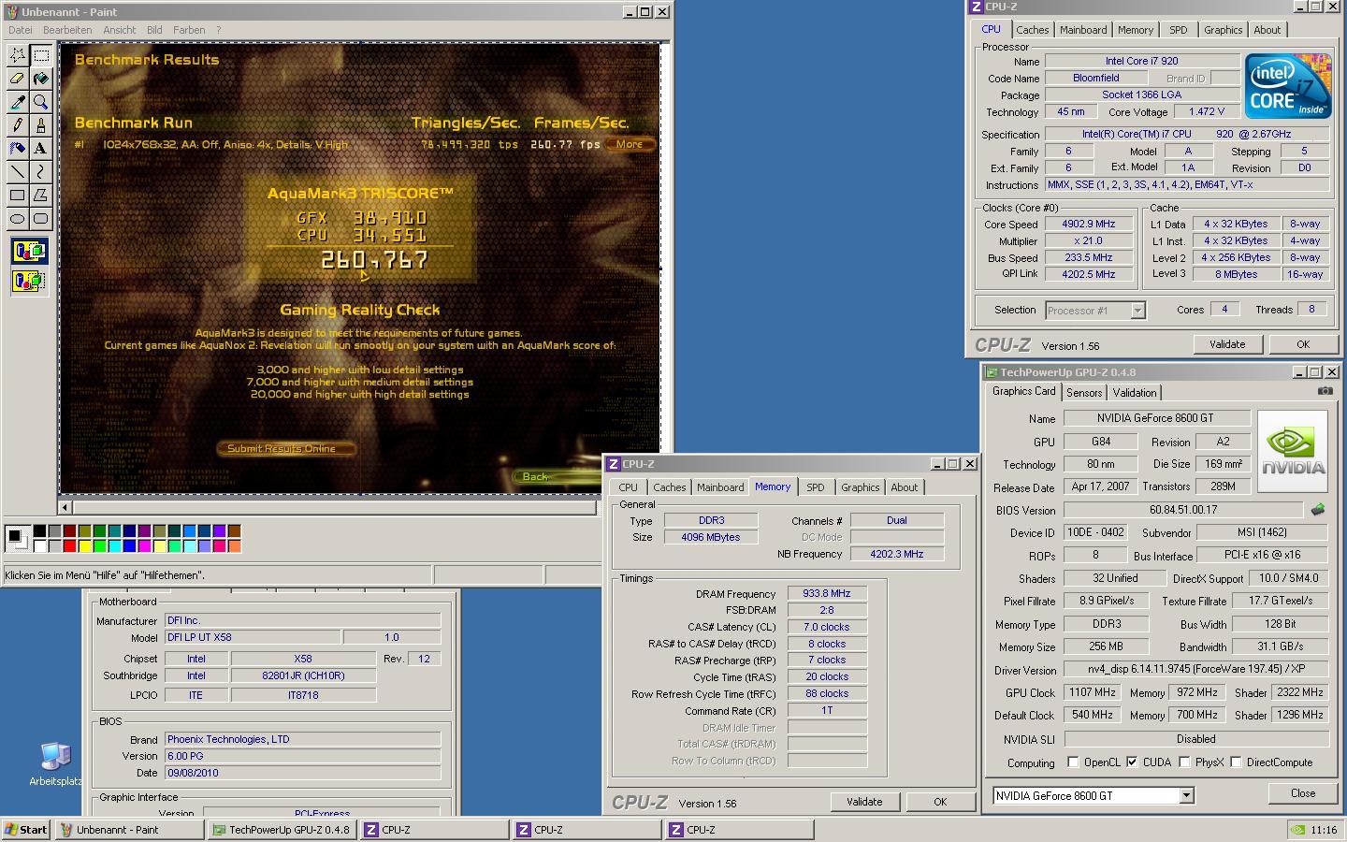This screenshot has width=1347, height=842.
Task: Select the free-form selection tool in Paint
Action: [x=17, y=55]
